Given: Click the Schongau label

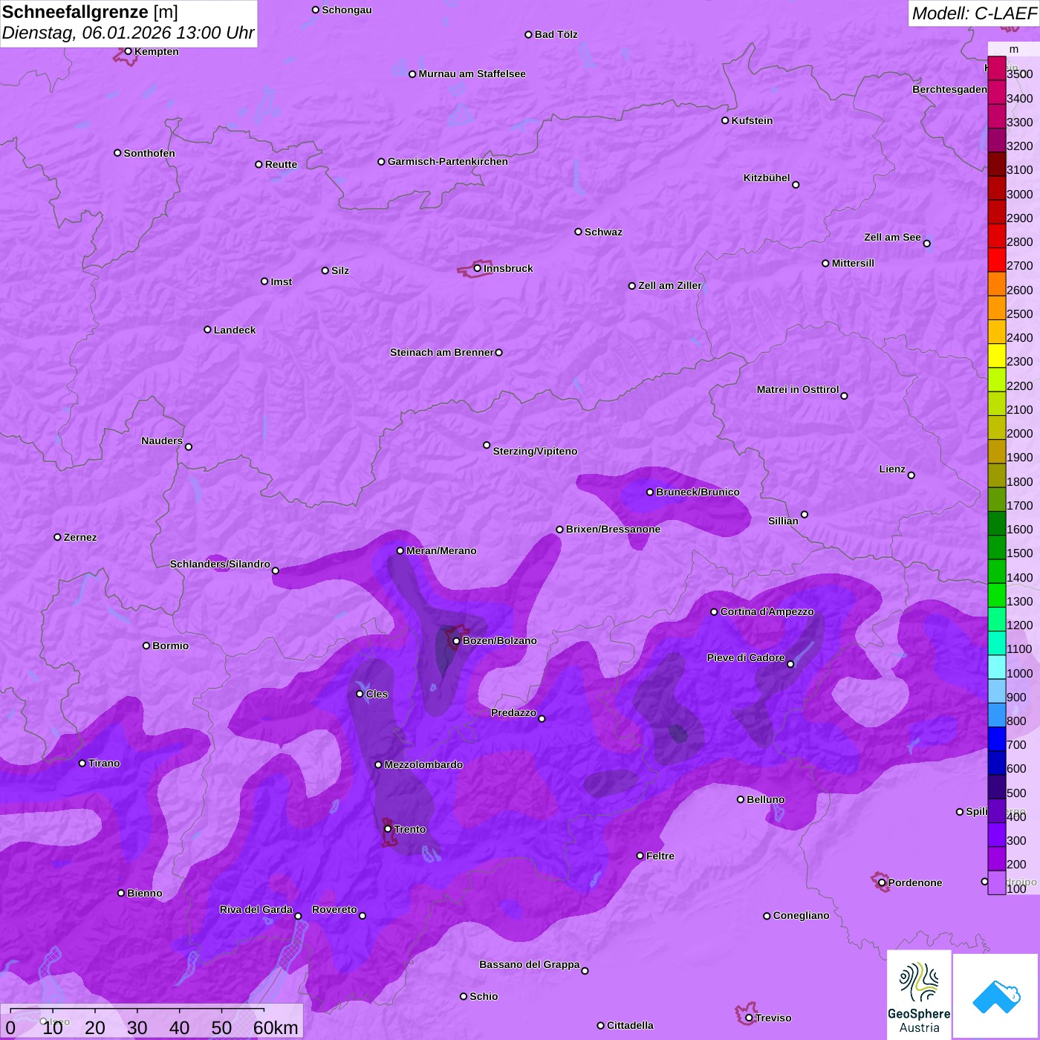Looking at the screenshot, I should pos(347,10).
